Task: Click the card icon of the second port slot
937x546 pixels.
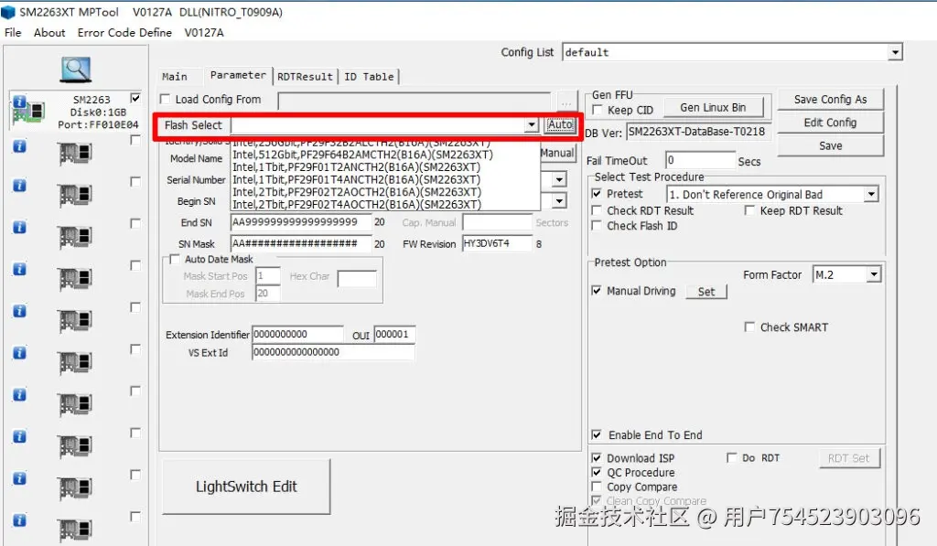Action: coord(75,155)
